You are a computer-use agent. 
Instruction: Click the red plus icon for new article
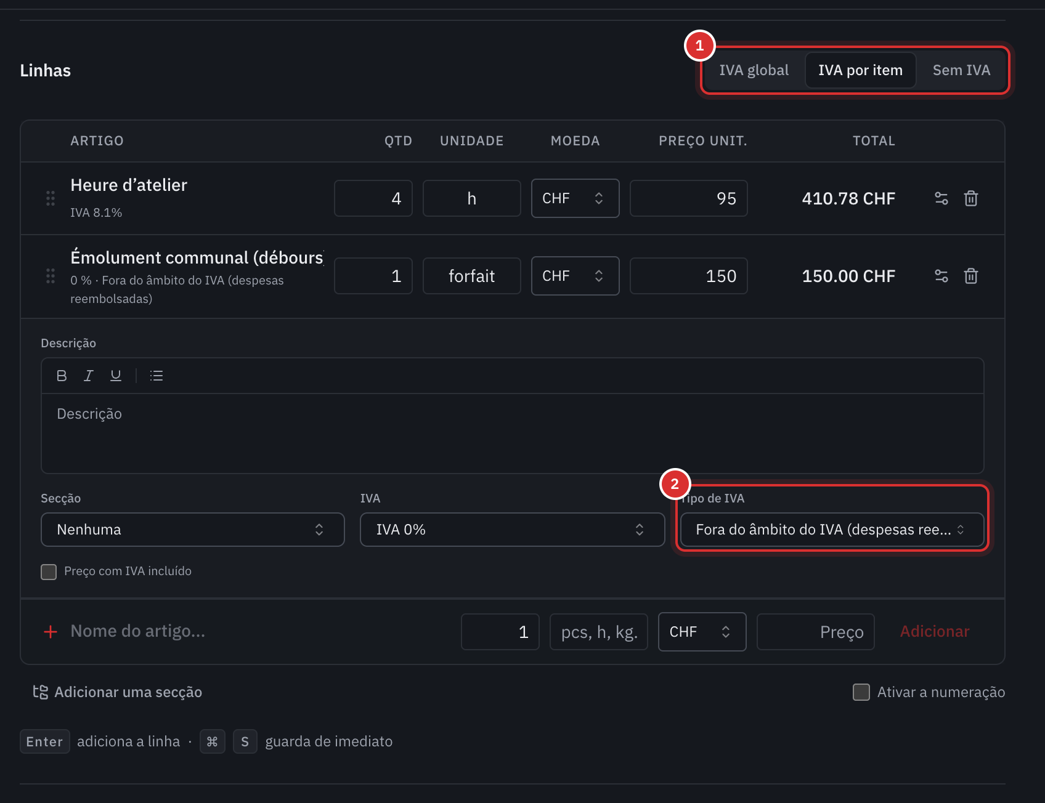click(x=51, y=632)
